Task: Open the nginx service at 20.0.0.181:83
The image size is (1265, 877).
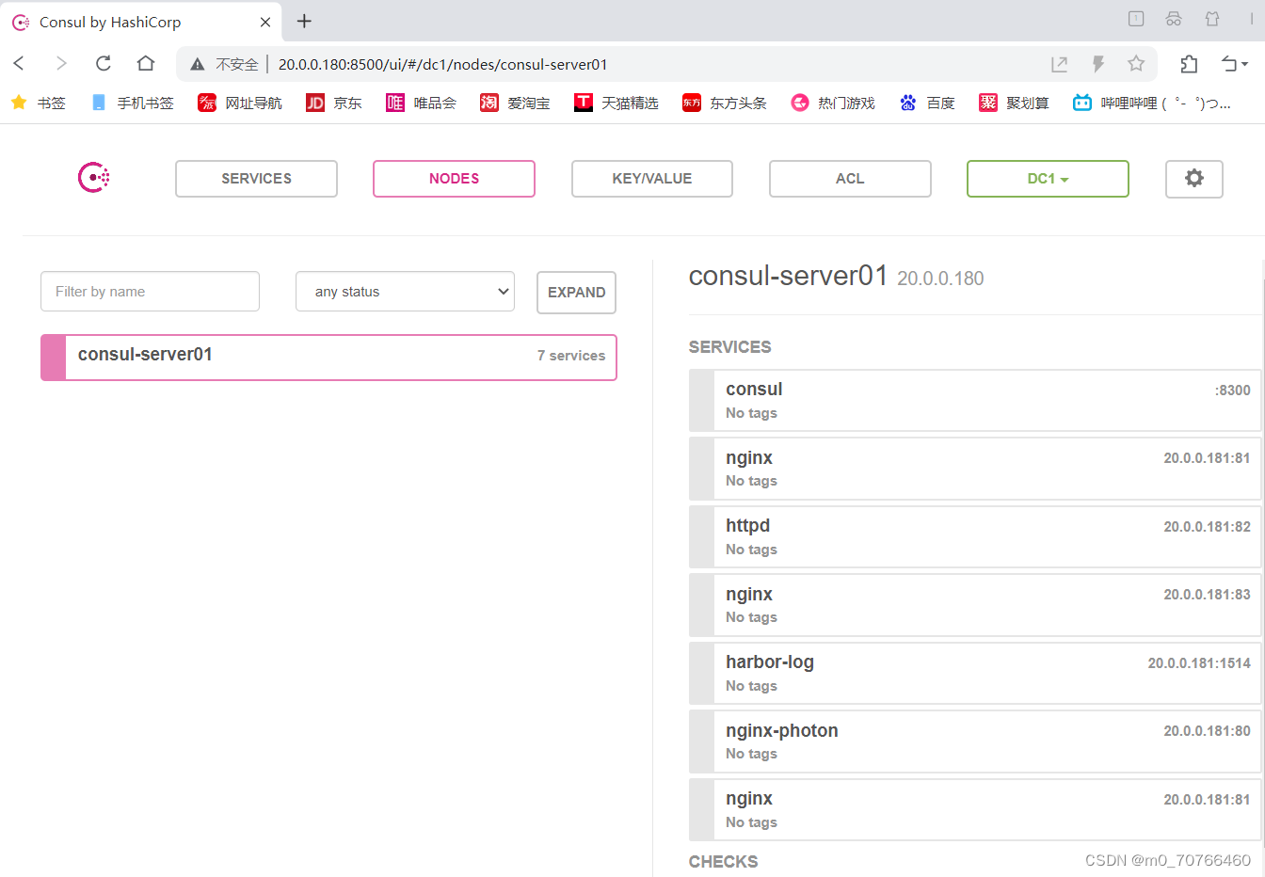Action: tap(974, 605)
